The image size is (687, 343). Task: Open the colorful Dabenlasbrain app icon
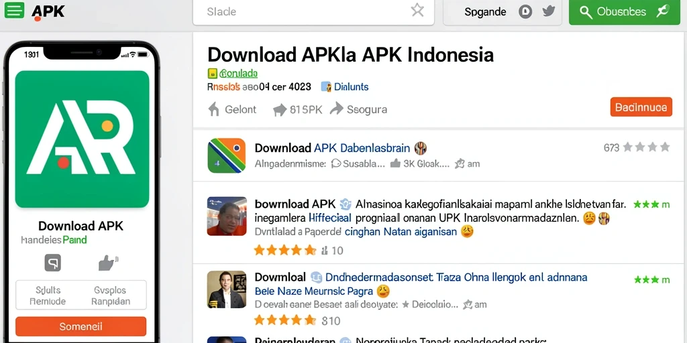(x=227, y=155)
